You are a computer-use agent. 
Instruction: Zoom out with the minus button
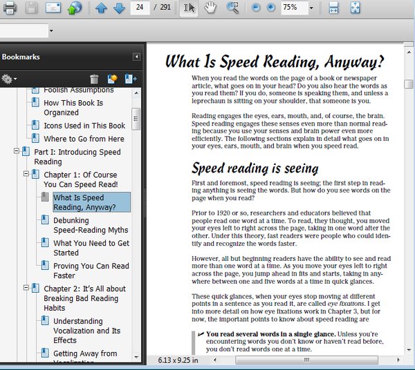[x=256, y=8]
